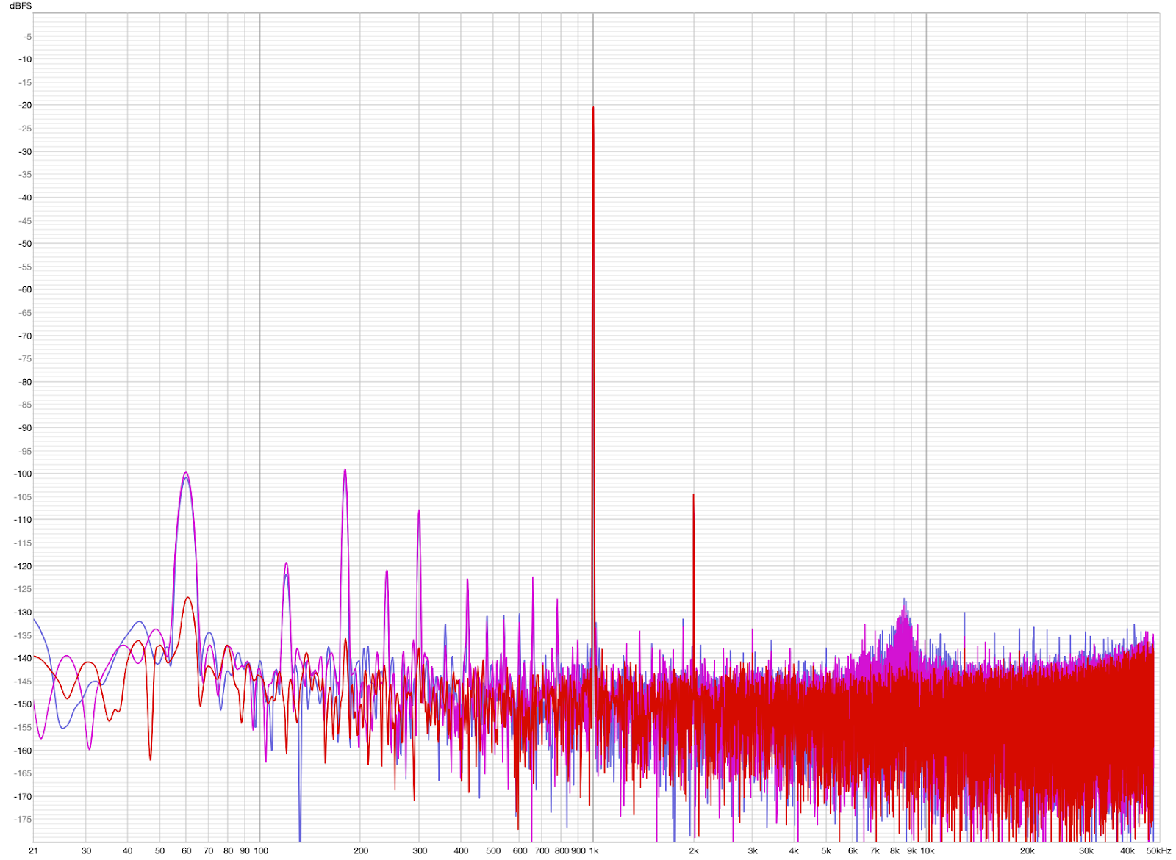Screen dimensions: 1176x860
Task: Click the dBFS axis unit label
Action: (x=21, y=6)
